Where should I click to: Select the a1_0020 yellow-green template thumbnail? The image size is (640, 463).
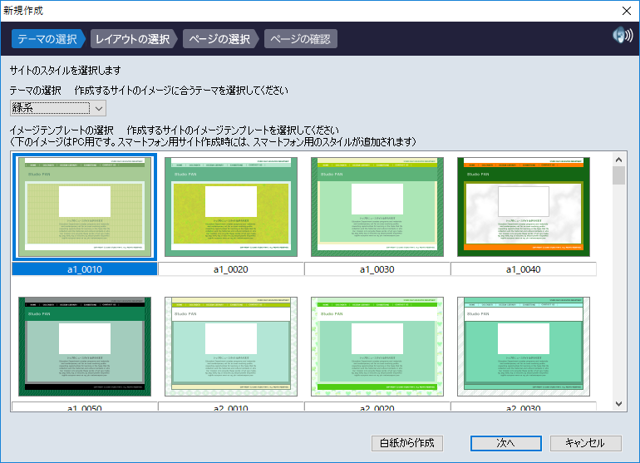coord(230,206)
